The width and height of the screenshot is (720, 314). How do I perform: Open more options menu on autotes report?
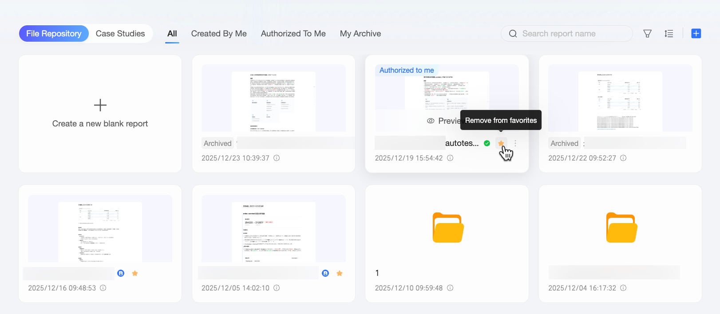pos(515,143)
